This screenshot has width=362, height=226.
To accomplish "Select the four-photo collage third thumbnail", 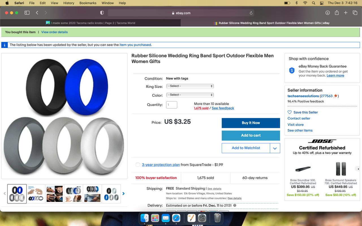I will tap(55, 194).
